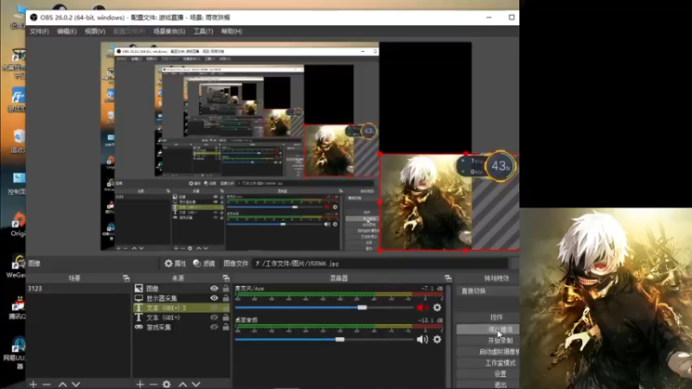Image resolution: width=692 pixels, height=389 pixels.
Task: Hide the 显示器采集 source via eye icon
Action: click(x=214, y=298)
